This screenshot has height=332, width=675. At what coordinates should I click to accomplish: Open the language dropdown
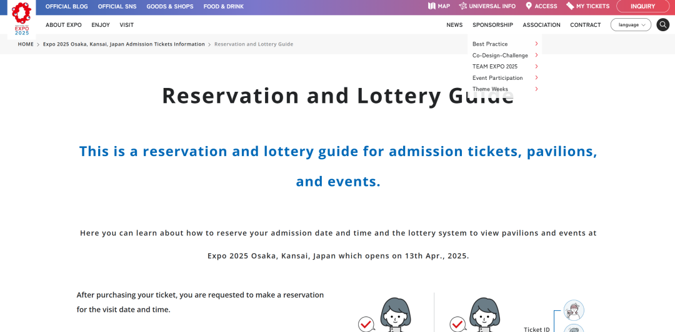pyautogui.click(x=631, y=24)
